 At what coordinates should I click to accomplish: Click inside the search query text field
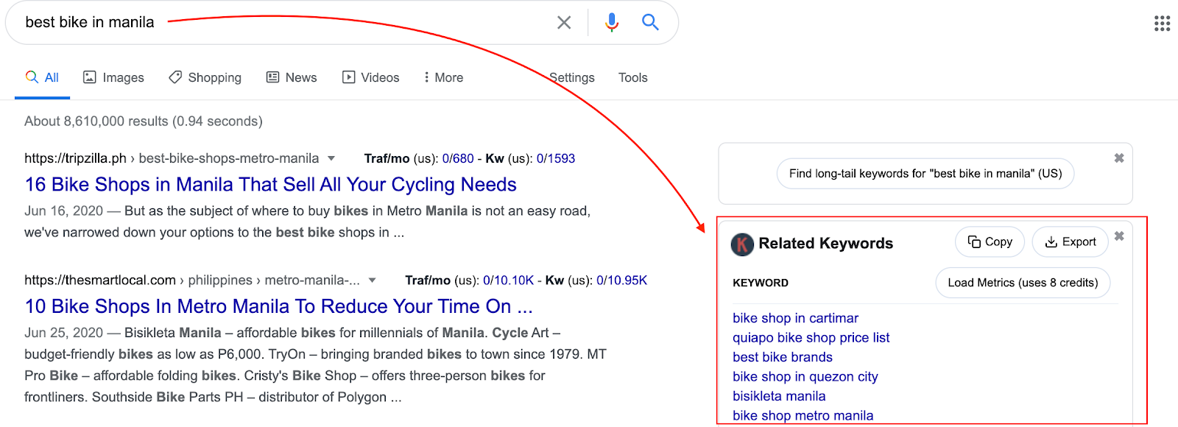tap(294, 23)
